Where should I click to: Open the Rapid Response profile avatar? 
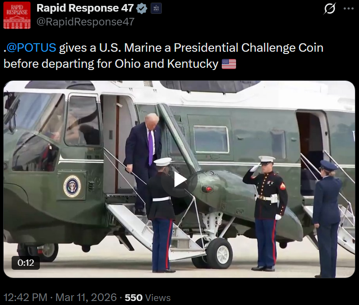click(x=17, y=15)
